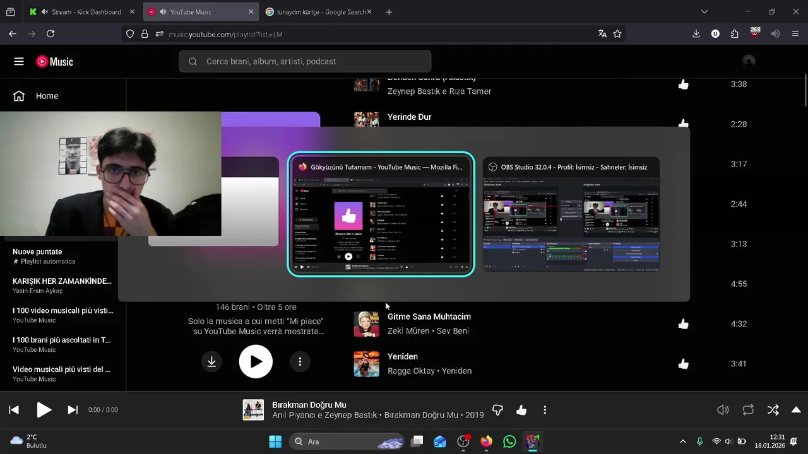Open Firefox downloads panel
Screen dimensions: 808x454
click(x=696, y=34)
